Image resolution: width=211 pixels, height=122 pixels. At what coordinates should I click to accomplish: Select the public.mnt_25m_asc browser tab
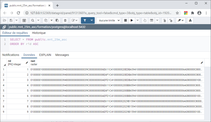pos(27,5)
